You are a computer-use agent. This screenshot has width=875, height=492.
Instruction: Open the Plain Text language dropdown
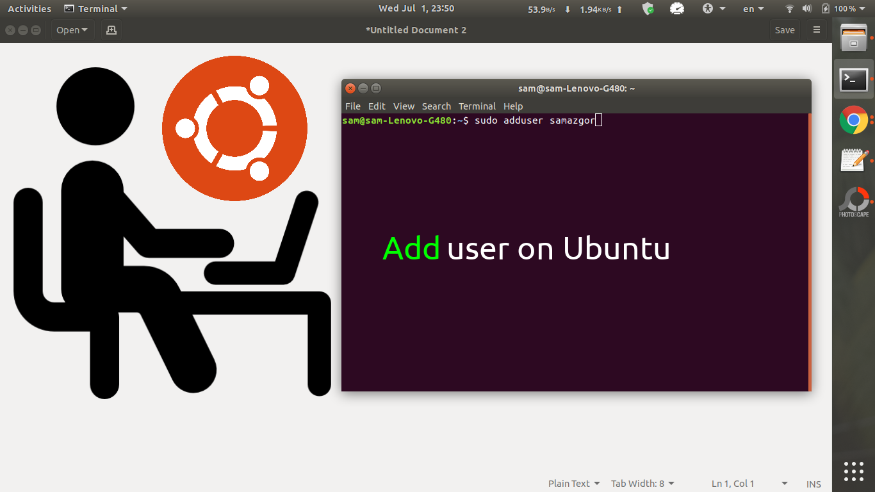(573, 483)
